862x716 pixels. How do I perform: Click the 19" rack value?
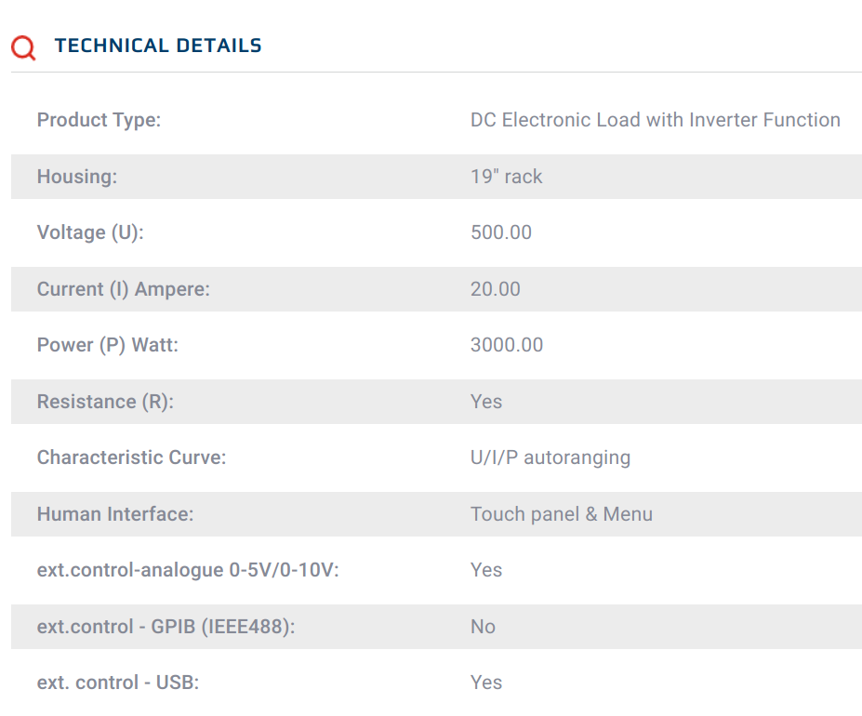pos(506,177)
